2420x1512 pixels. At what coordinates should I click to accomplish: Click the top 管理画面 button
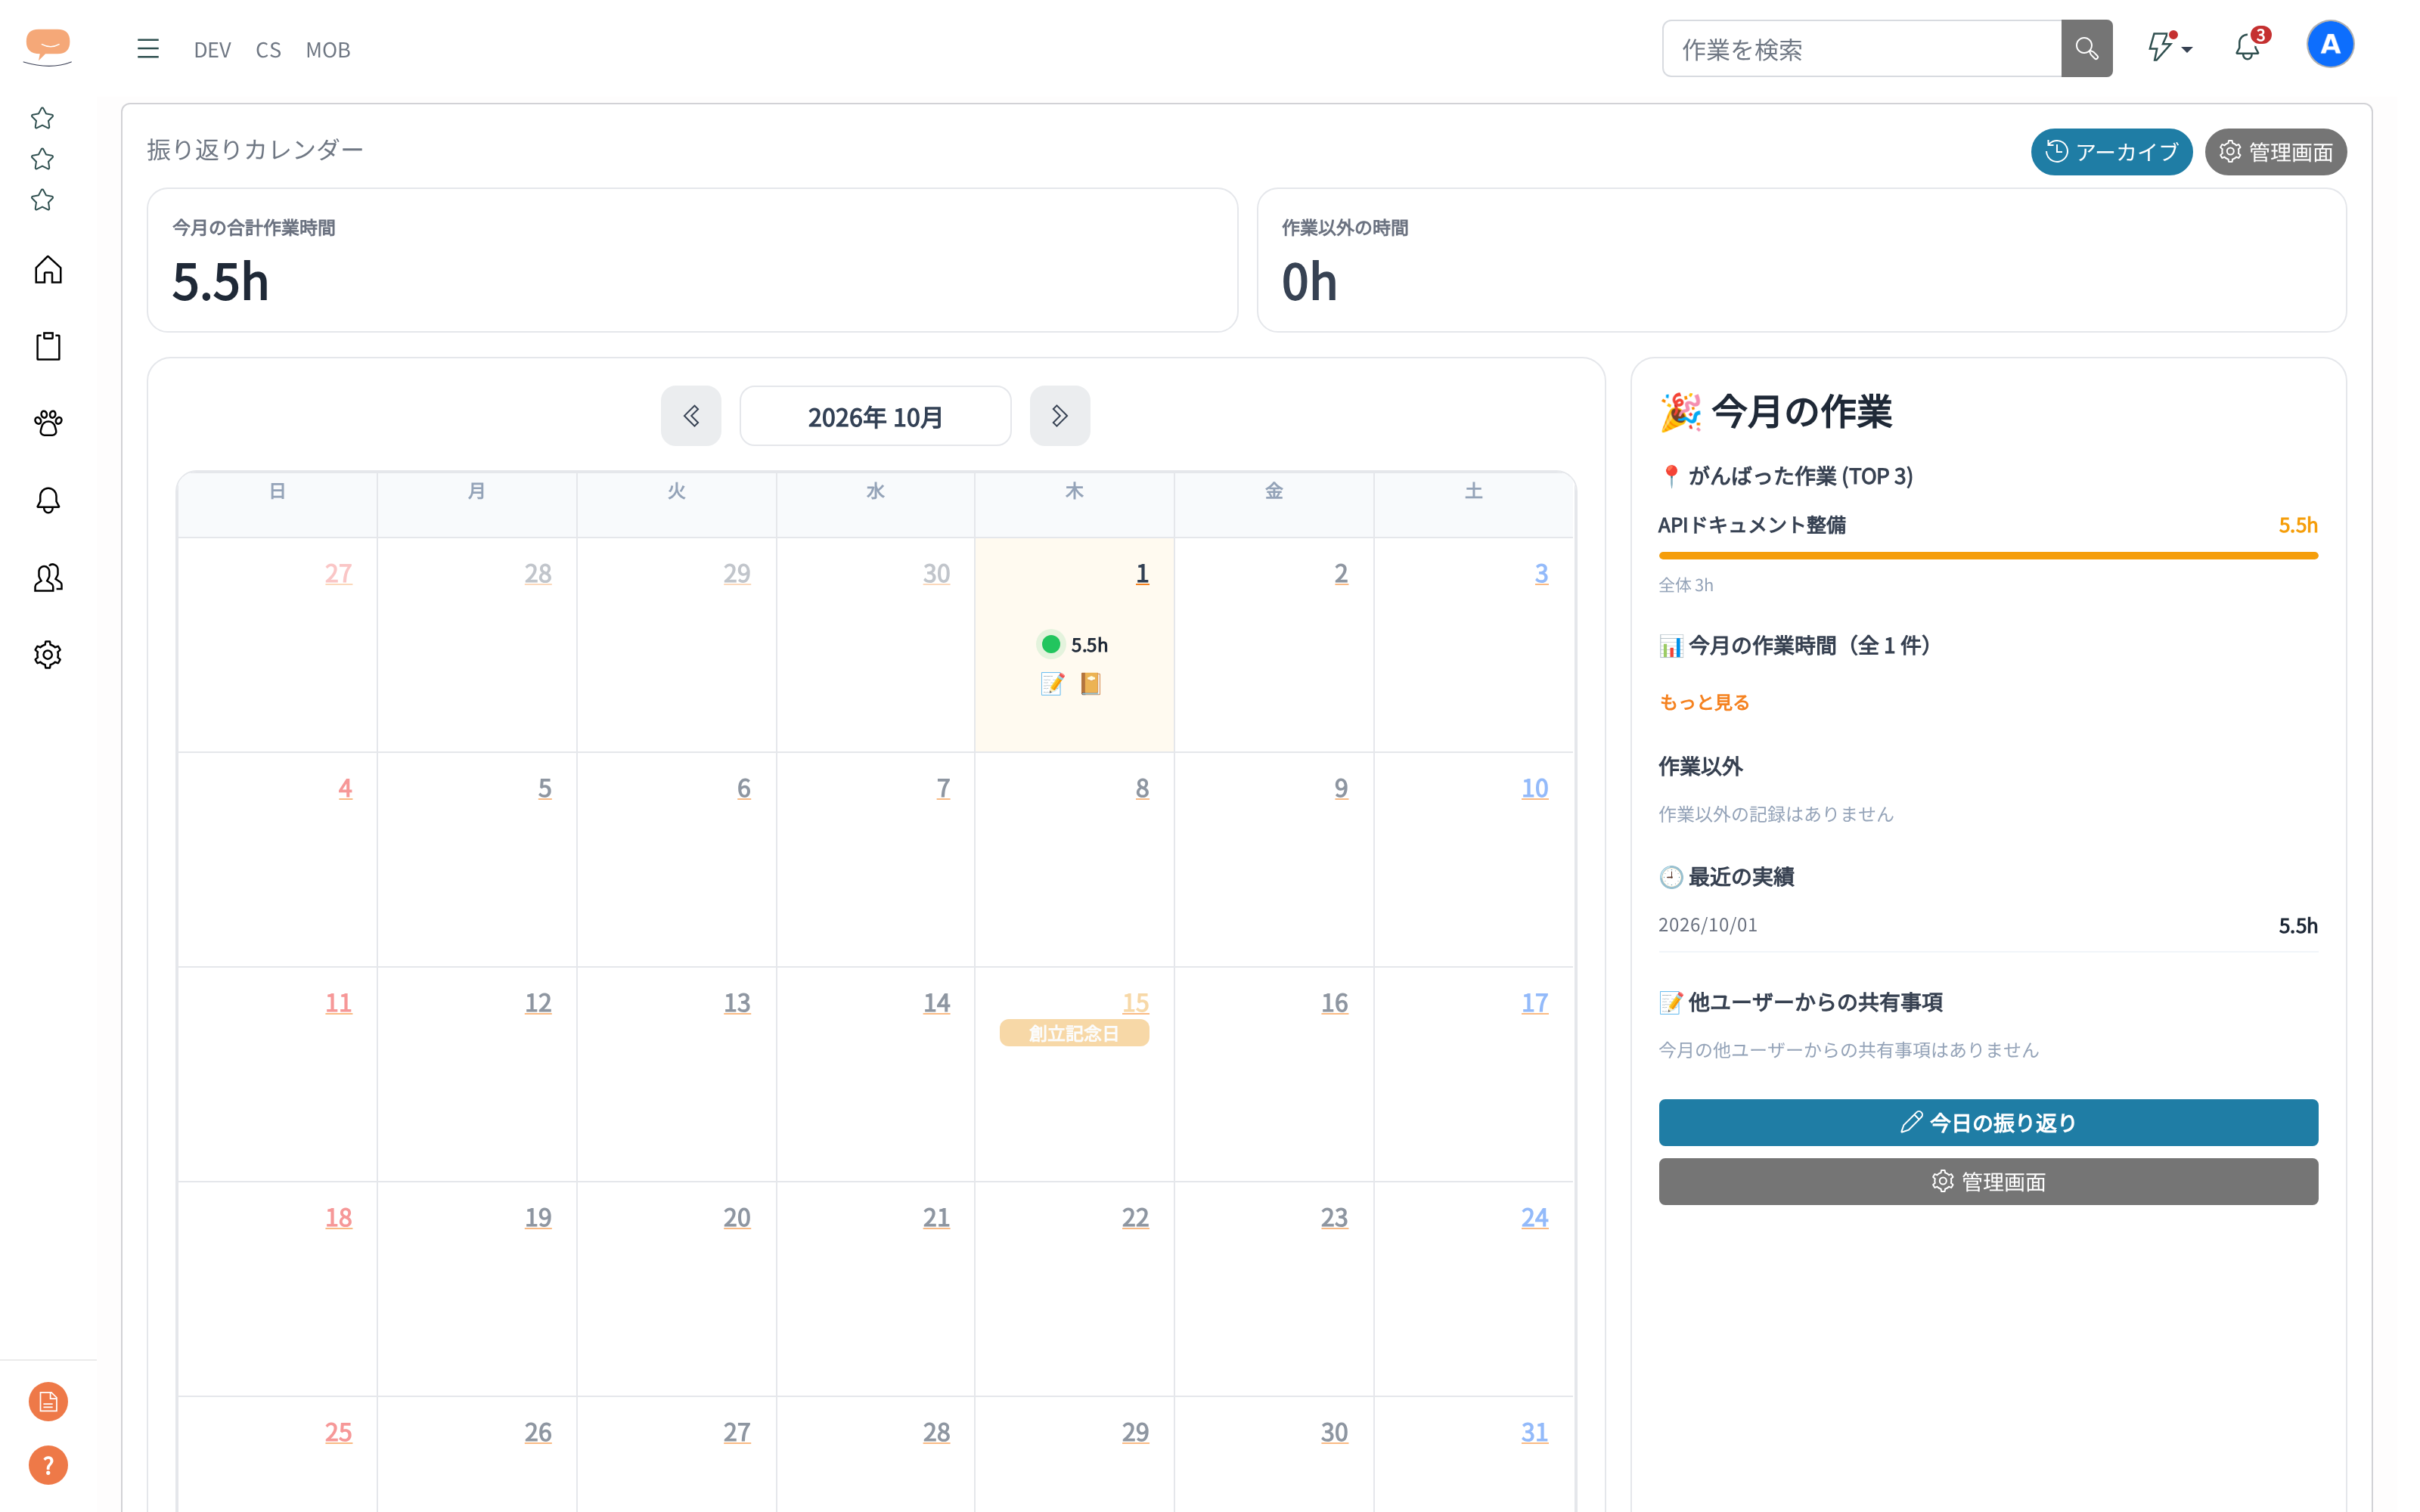(2275, 152)
